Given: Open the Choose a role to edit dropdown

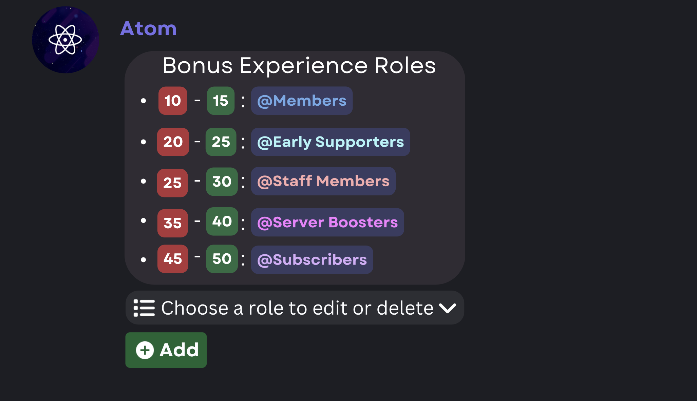Looking at the screenshot, I should point(295,308).
